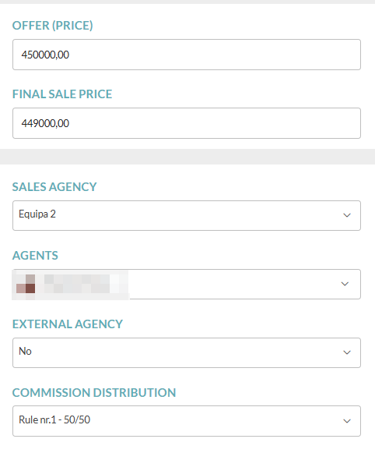Click the OFFER (PRICE) label
The width and height of the screenshot is (375, 453).
(x=52, y=26)
